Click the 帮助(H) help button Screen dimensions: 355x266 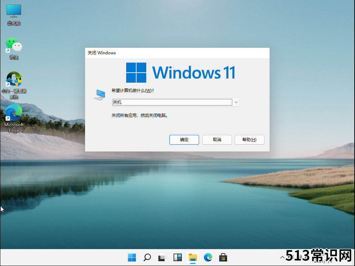249,140
